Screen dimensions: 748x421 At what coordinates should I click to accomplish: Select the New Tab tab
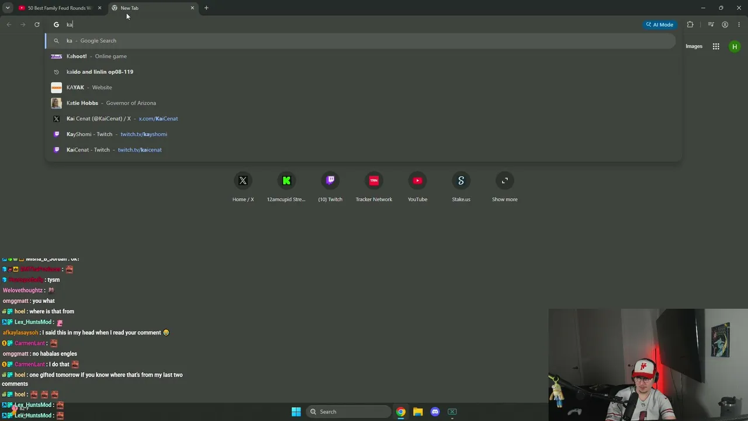(152, 8)
